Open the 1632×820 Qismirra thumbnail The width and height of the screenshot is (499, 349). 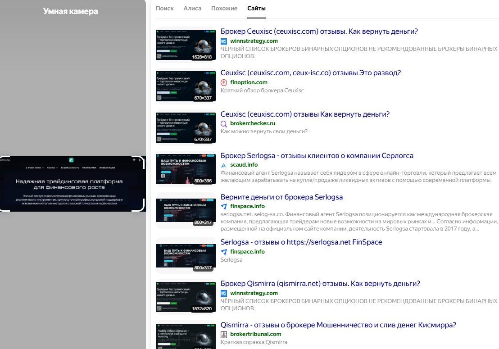tap(186, 297)
